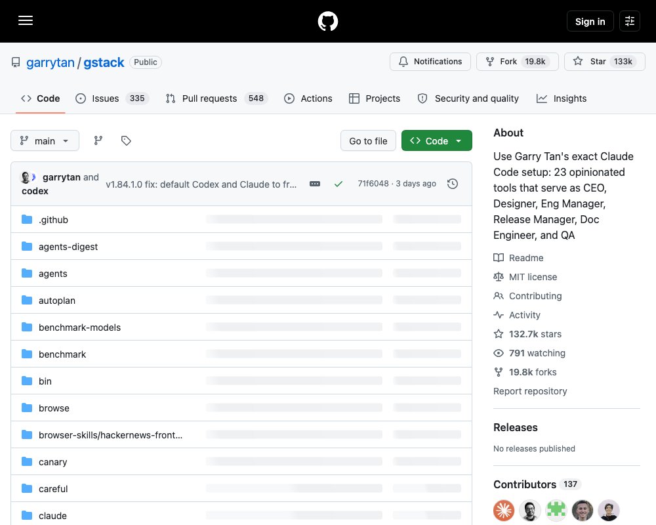Open the agents folder

click(x=52, y=274)
